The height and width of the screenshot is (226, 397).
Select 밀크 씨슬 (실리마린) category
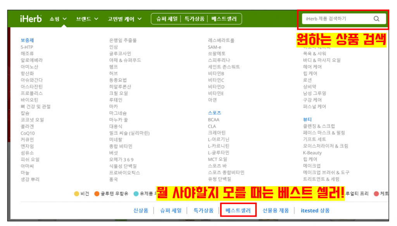(129, 133)
